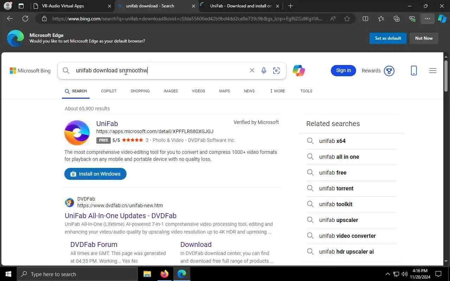The image size is (450, 281).
Task: Open the Favorites list icon
Action: (x=381, y=19)
